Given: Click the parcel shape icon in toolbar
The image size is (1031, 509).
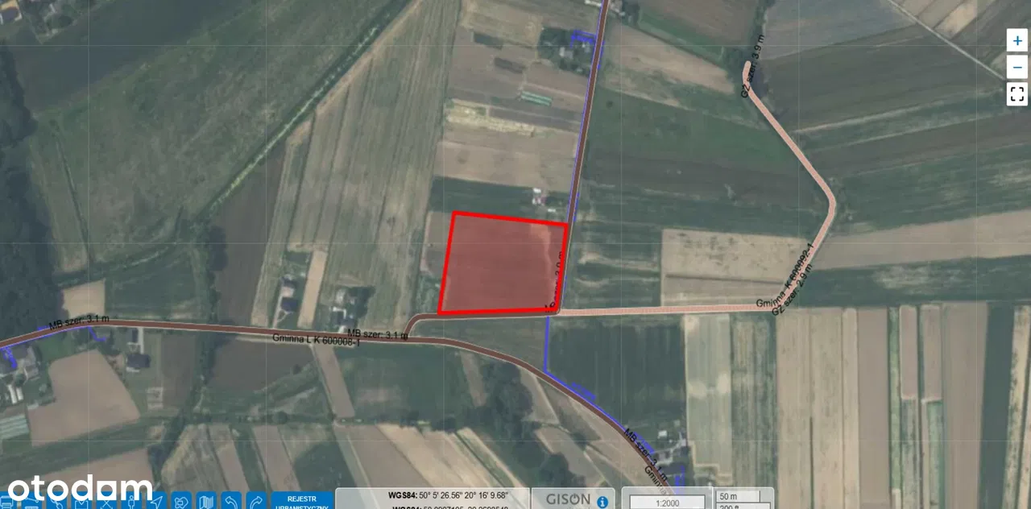Looking at the screenshot, I should pyautogui.click(x=181, y=502).
